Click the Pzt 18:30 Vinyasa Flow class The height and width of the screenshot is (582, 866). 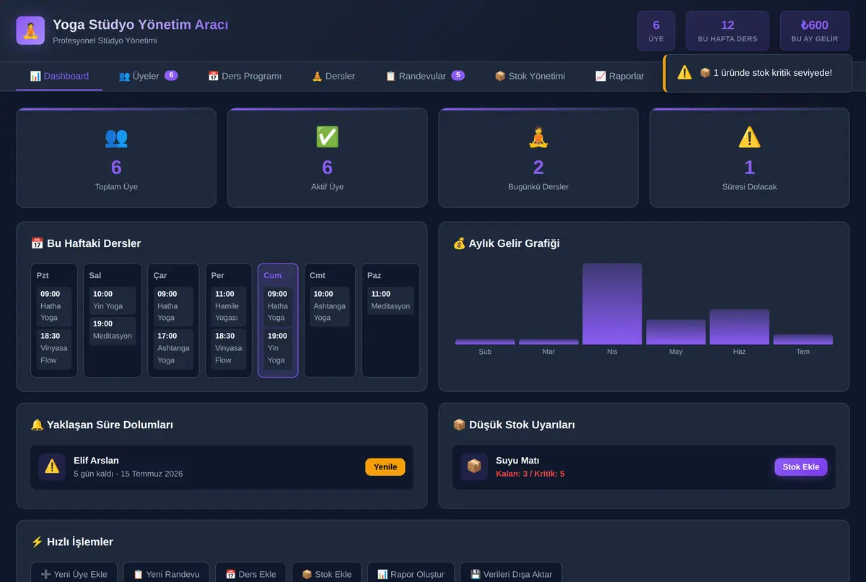point(54,348)
